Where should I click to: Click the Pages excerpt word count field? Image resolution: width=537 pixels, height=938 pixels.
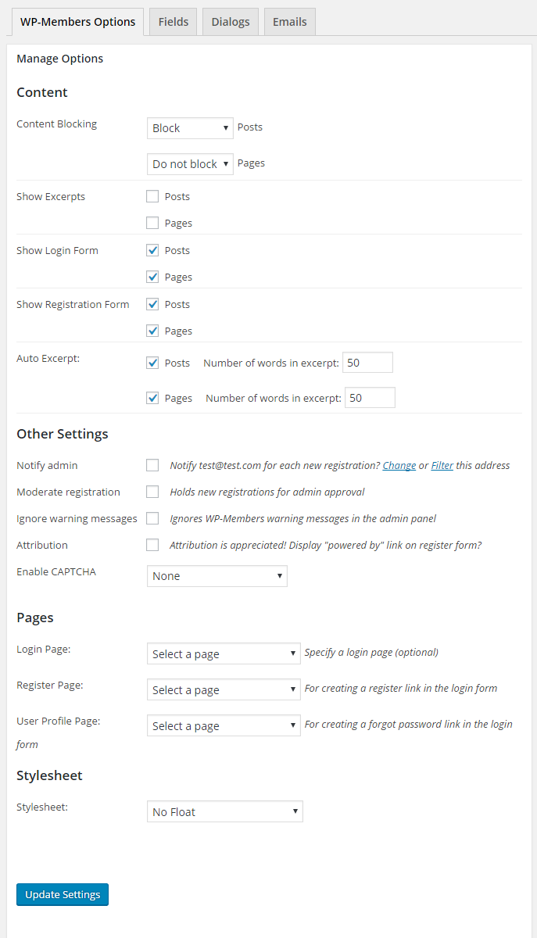370,398
